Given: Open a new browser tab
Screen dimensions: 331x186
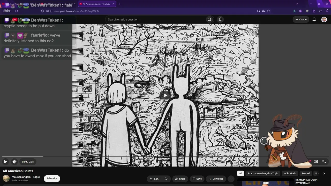Looking at the screenshot, I should coord(120,4).
